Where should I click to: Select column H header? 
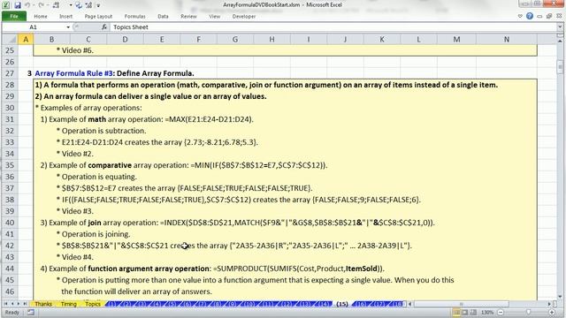pos(272,39)
